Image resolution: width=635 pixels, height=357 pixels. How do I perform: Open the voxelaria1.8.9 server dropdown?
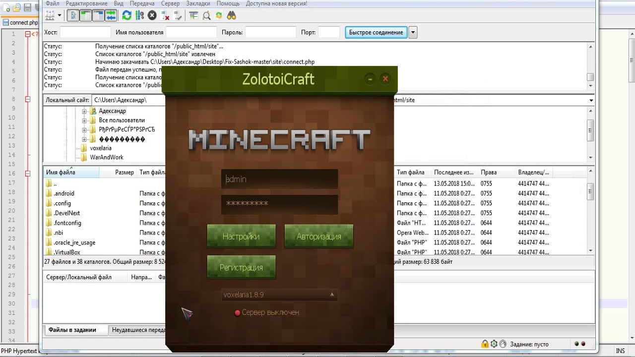click(279, 295)
